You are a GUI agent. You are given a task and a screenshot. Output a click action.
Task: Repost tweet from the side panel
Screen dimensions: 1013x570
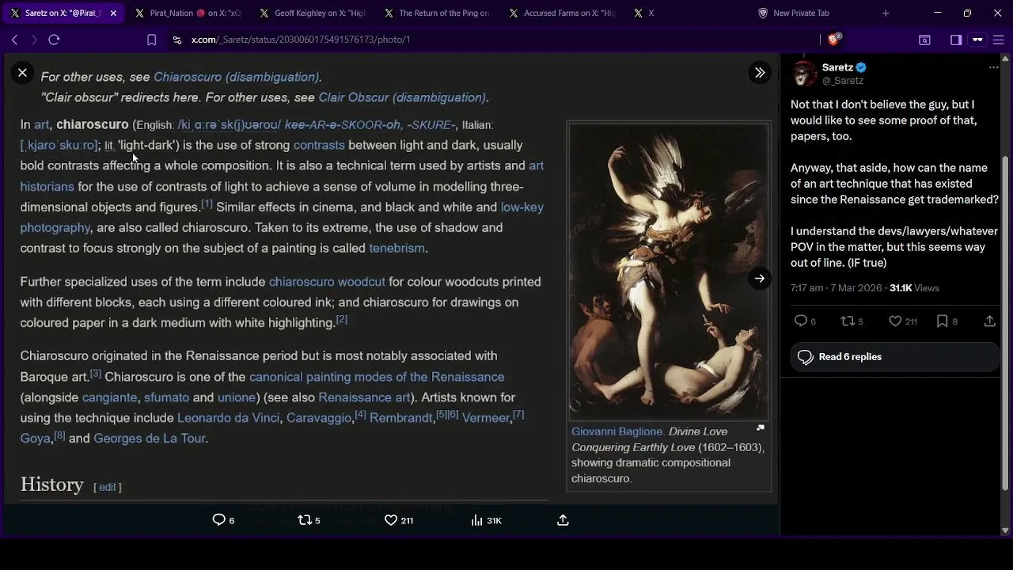(x=847, y=321)
